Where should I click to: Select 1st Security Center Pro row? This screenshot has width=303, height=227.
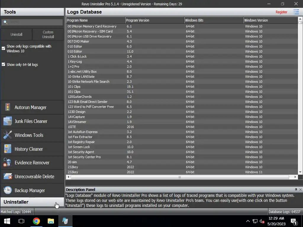(182, 157)
